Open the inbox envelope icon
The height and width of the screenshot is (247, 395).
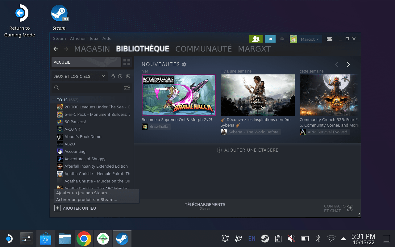(282, 39)
